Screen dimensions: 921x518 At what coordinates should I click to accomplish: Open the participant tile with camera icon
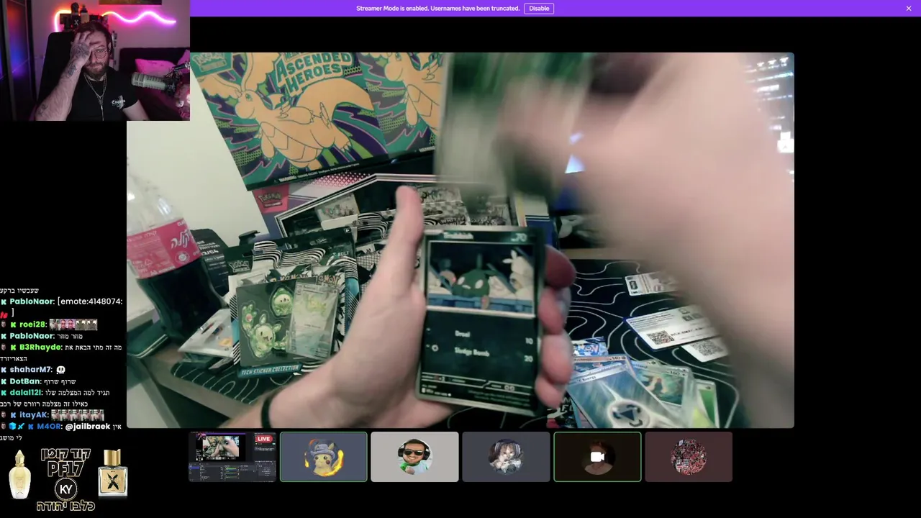(597, 457)
